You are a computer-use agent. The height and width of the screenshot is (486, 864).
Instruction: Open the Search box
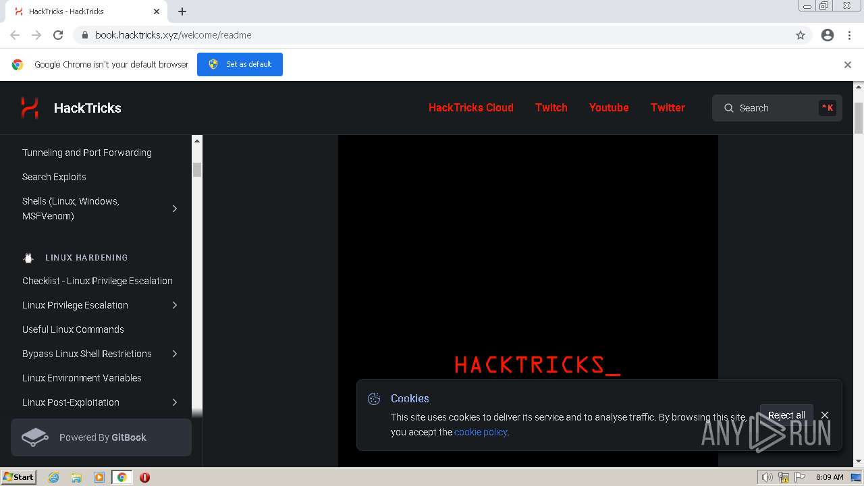(777, 108)
